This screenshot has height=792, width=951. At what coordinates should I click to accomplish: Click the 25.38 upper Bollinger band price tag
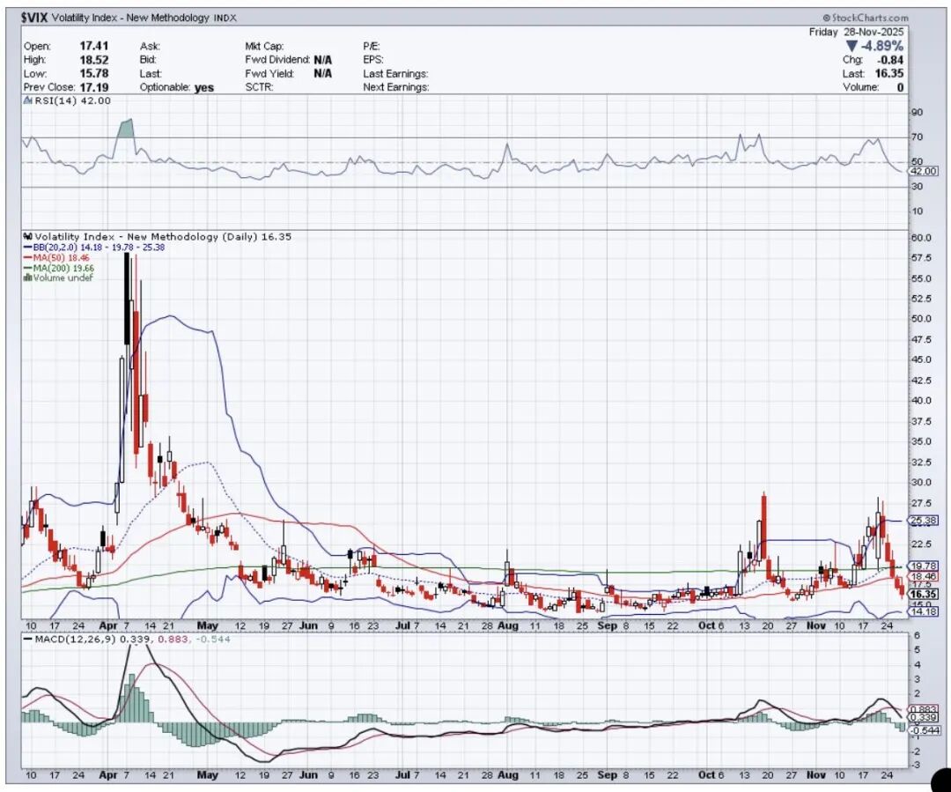(923, 520)
